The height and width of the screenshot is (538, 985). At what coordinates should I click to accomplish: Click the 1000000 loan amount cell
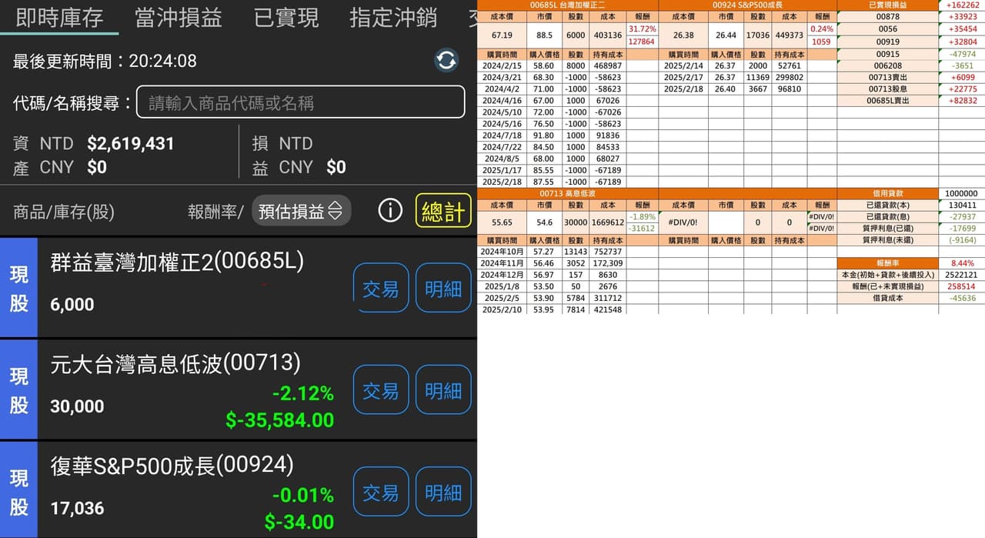tap(962, 193)
